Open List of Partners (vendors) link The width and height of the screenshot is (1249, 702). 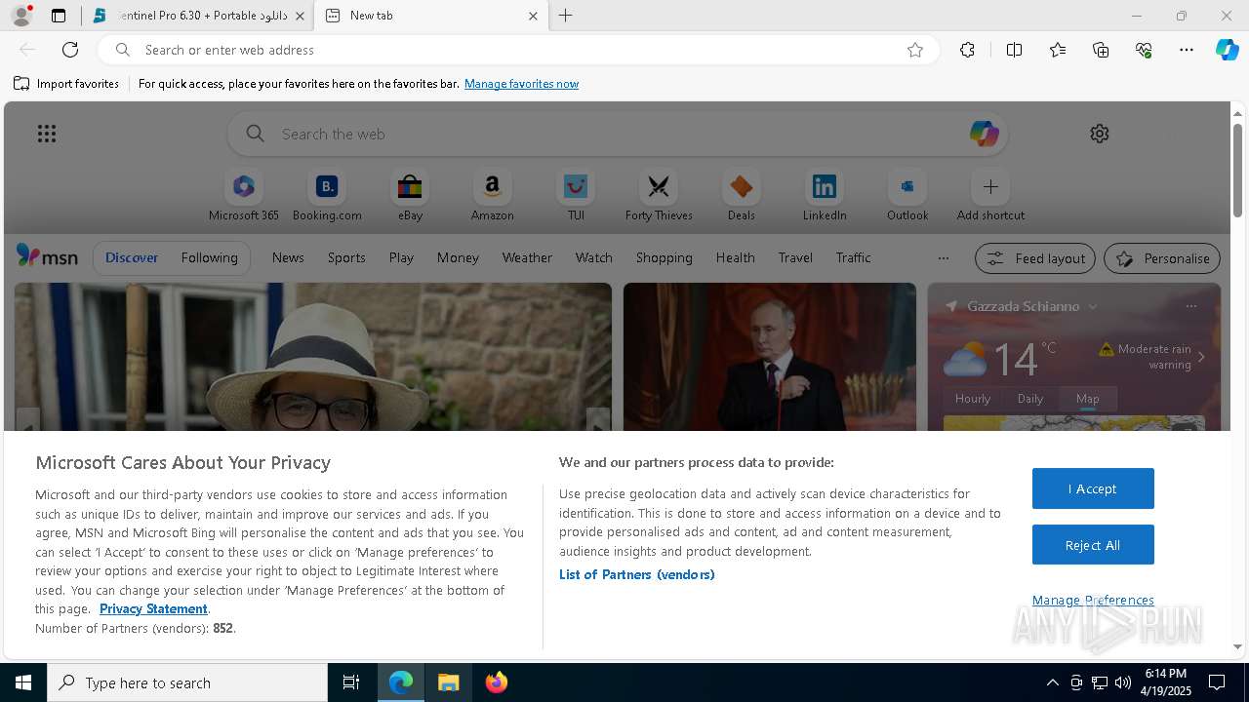tap(637, 574)
